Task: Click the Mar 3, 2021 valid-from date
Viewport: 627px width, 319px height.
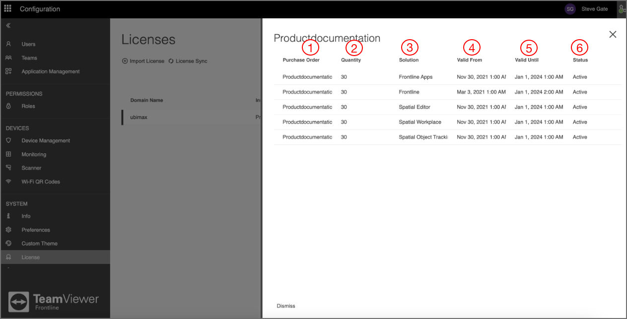Action: (x=481, y=92)
